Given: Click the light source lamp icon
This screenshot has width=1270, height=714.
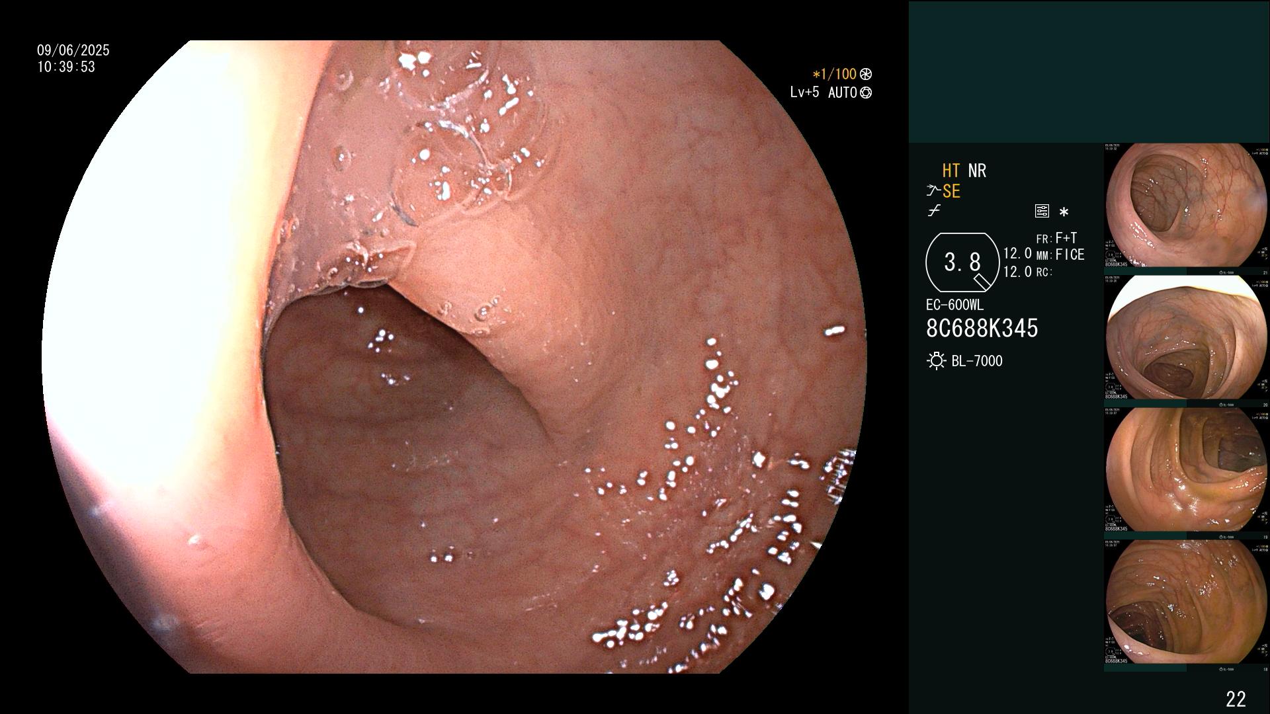Looking at the screenshot, I should tap(937, 361).
